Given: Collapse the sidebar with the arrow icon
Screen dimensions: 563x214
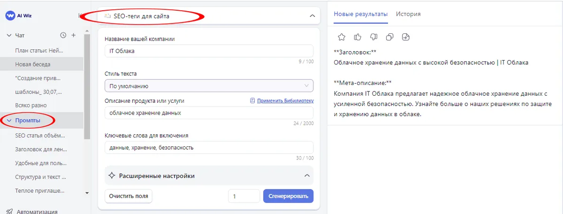Looking at the screenshot, I should pos(80,15).
